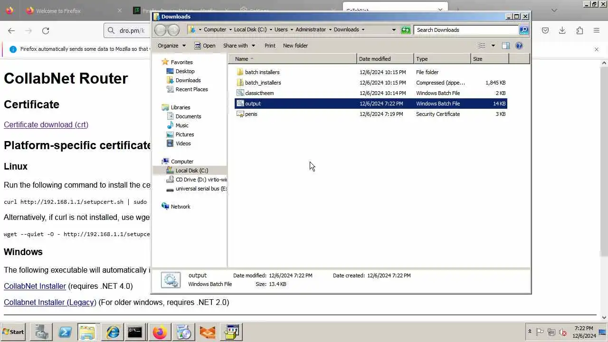The height and width of the screenshot is (342, 608).
Task: Click the Firefox back arrow
Action: (11, 30)
